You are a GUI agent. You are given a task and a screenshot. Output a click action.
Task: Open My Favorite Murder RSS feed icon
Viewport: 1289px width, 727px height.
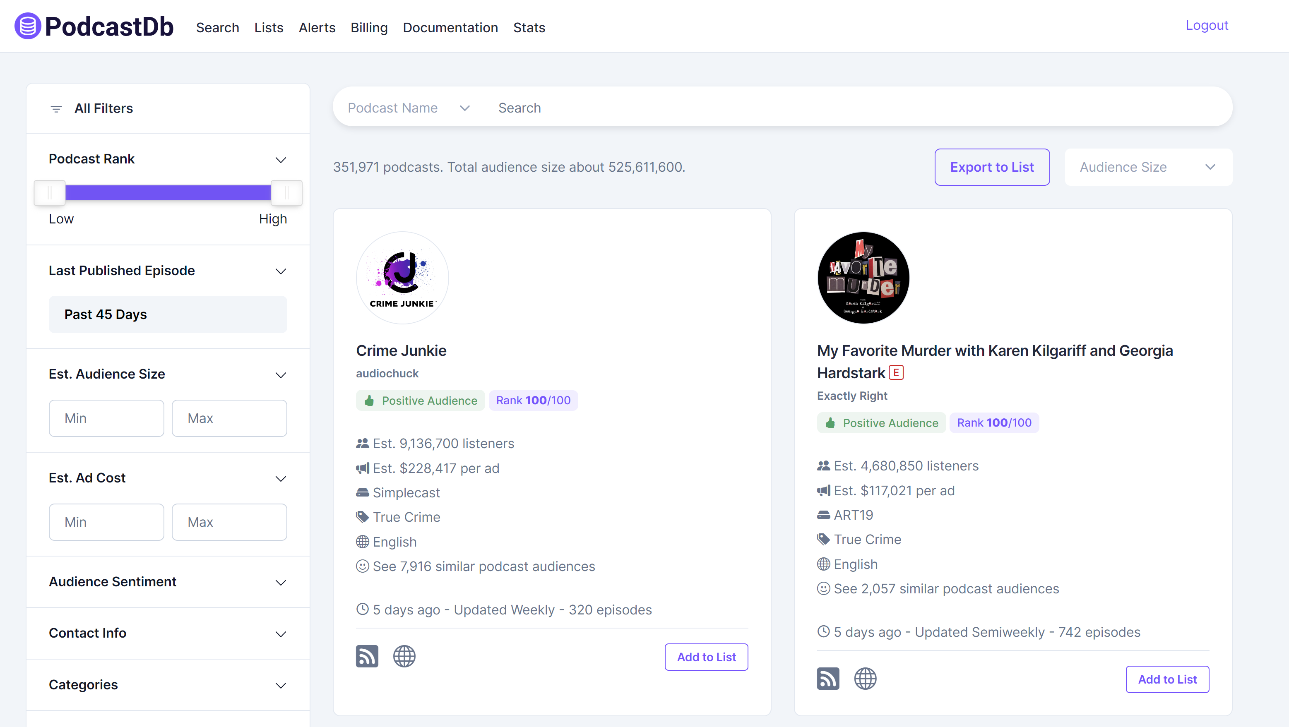(827, 679)
